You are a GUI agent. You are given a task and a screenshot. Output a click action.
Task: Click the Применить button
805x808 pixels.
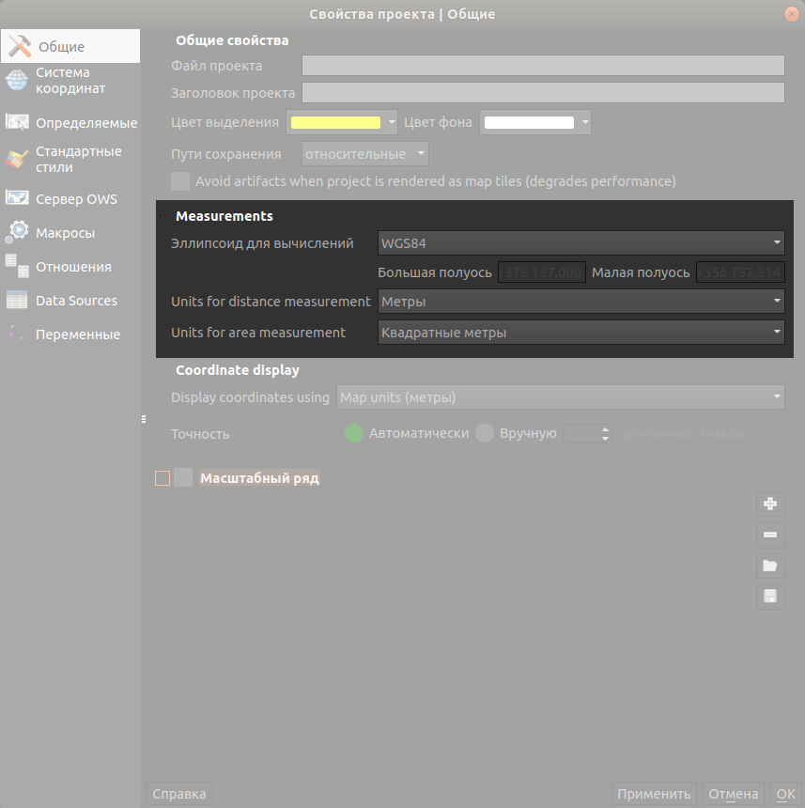[654, 794]
